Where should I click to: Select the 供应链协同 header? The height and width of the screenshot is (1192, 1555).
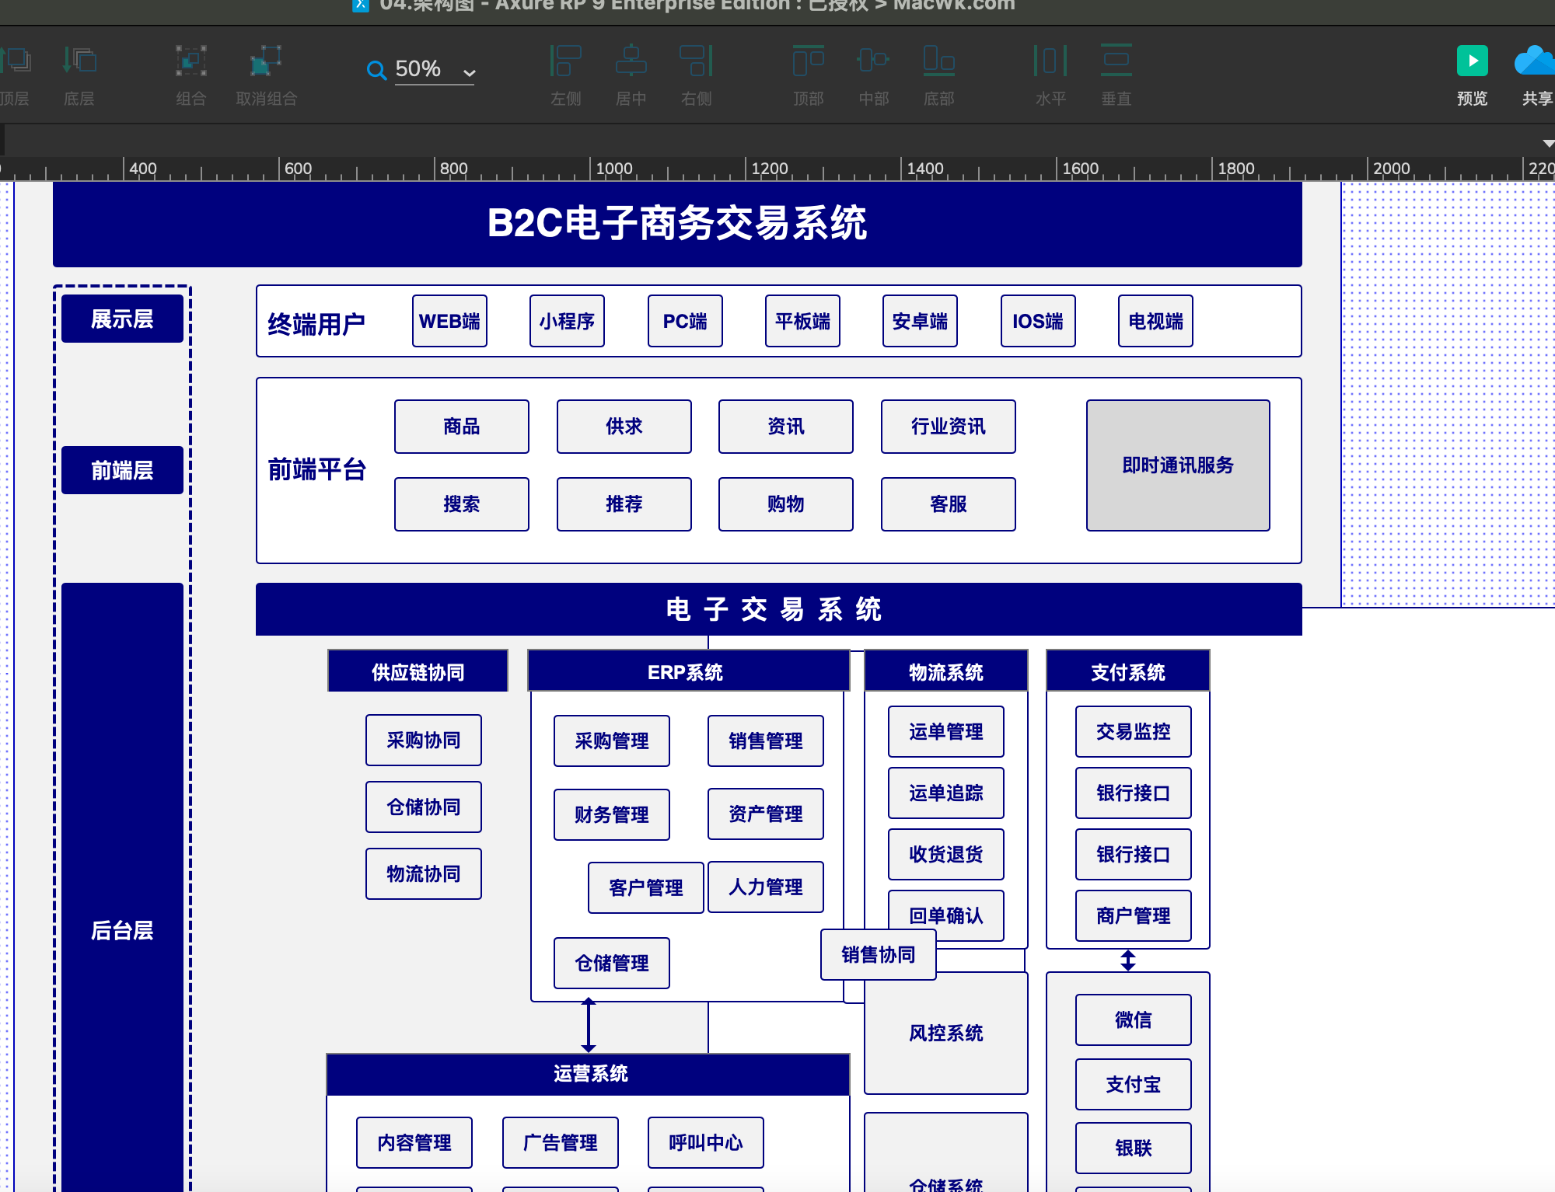pyautogui.click(x=418, y=671)
